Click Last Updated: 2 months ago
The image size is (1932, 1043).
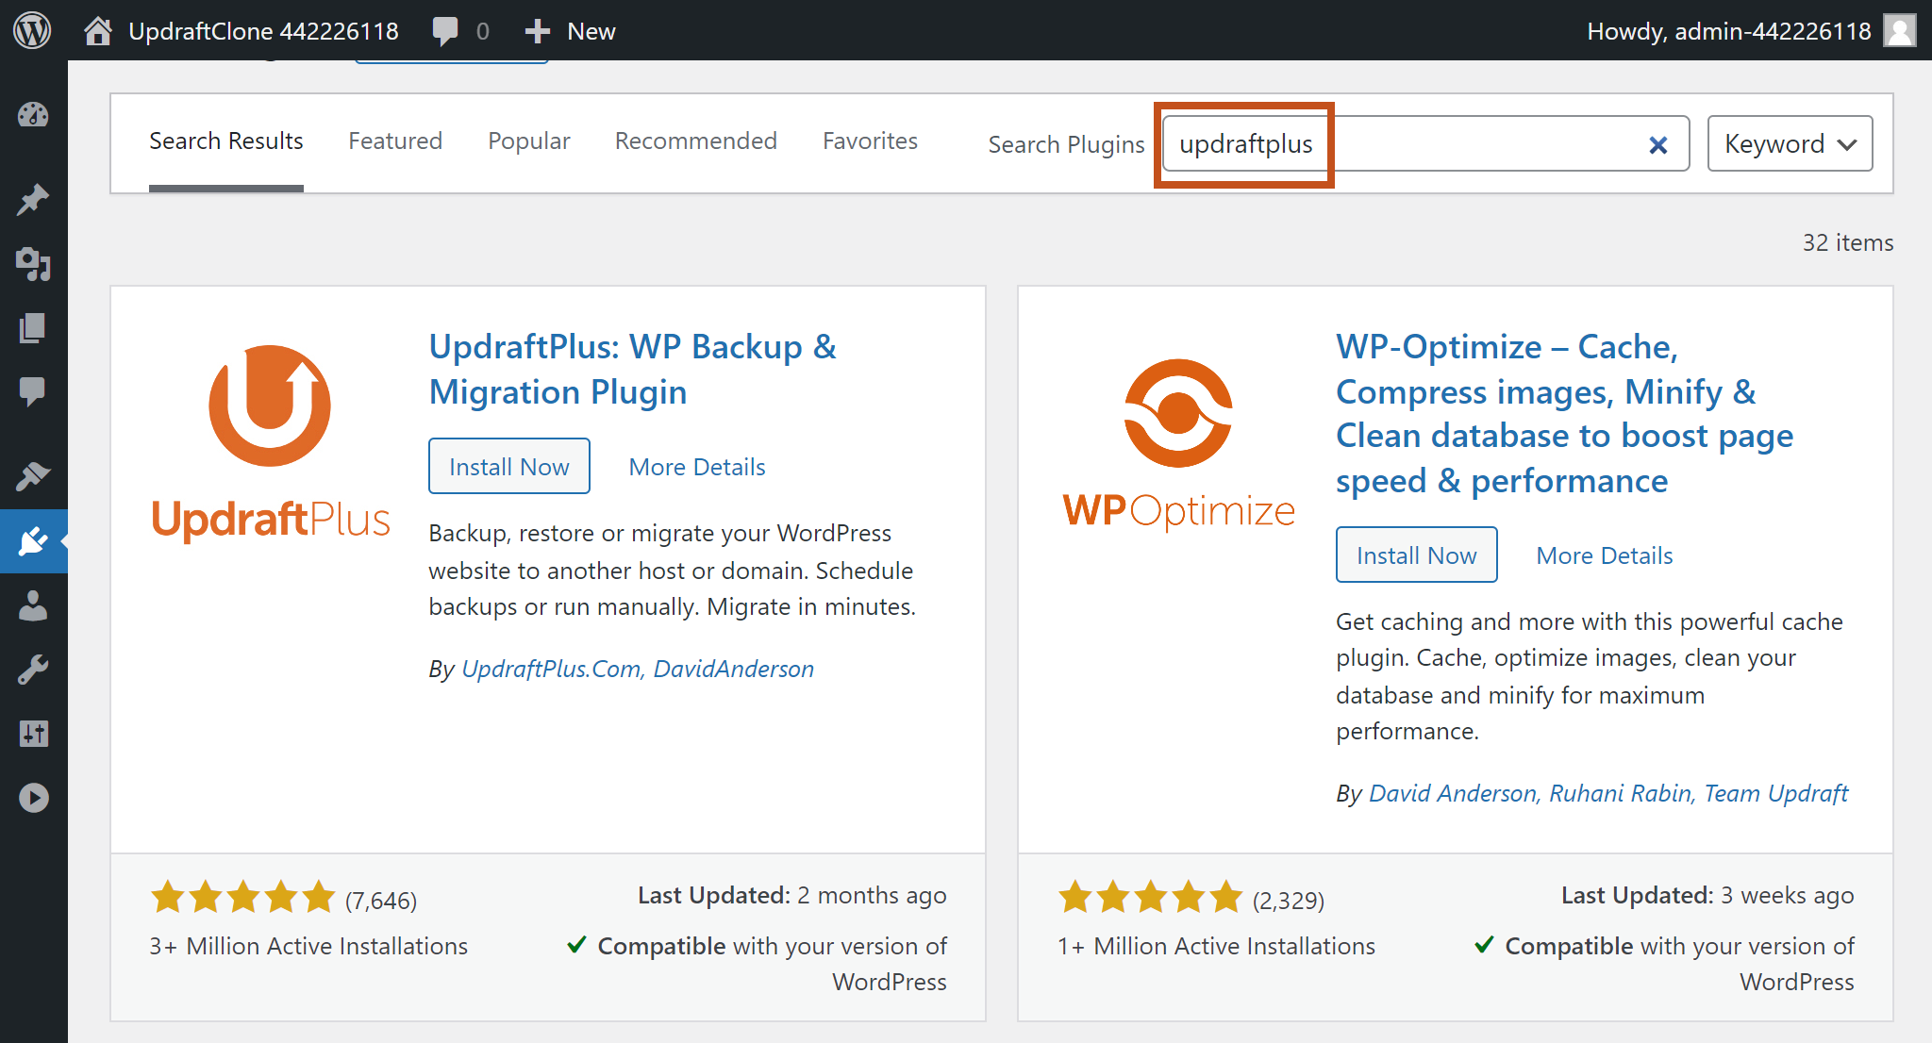(x=792, y=895)
